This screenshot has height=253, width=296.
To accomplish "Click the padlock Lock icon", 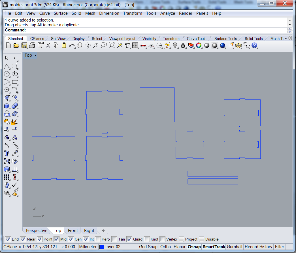I will click(183, 46).
